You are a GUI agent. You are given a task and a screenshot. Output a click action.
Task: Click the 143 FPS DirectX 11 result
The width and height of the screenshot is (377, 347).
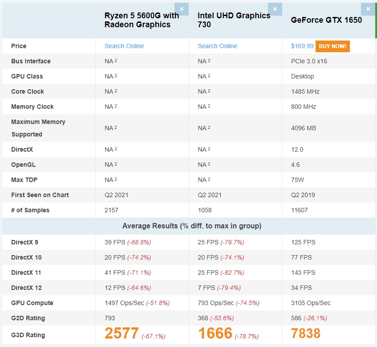pos(303,273)
